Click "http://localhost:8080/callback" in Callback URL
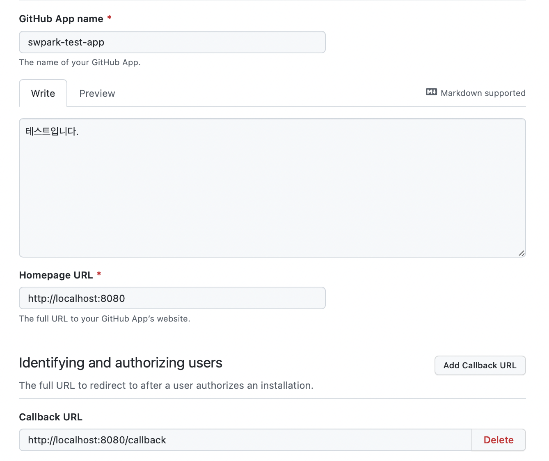 coord(97,440)
